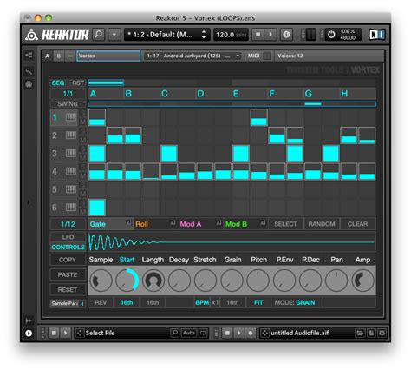Click the 1/12 rate value
This screenshot has height=370, width=411.
[x=68, y=224]
